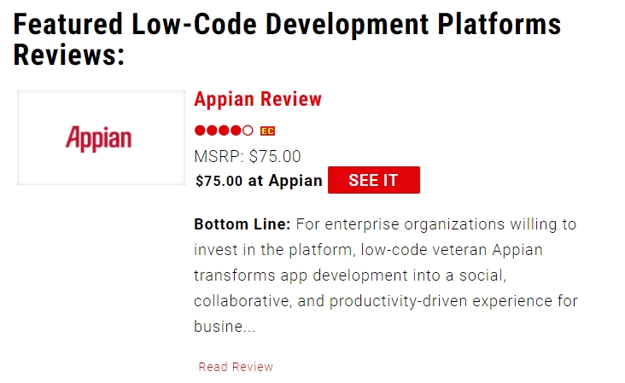Click the EC Editors' Choice badge

click(267, 131)
